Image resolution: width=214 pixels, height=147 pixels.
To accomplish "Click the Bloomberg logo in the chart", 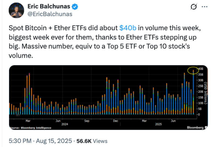I will 195,128.
